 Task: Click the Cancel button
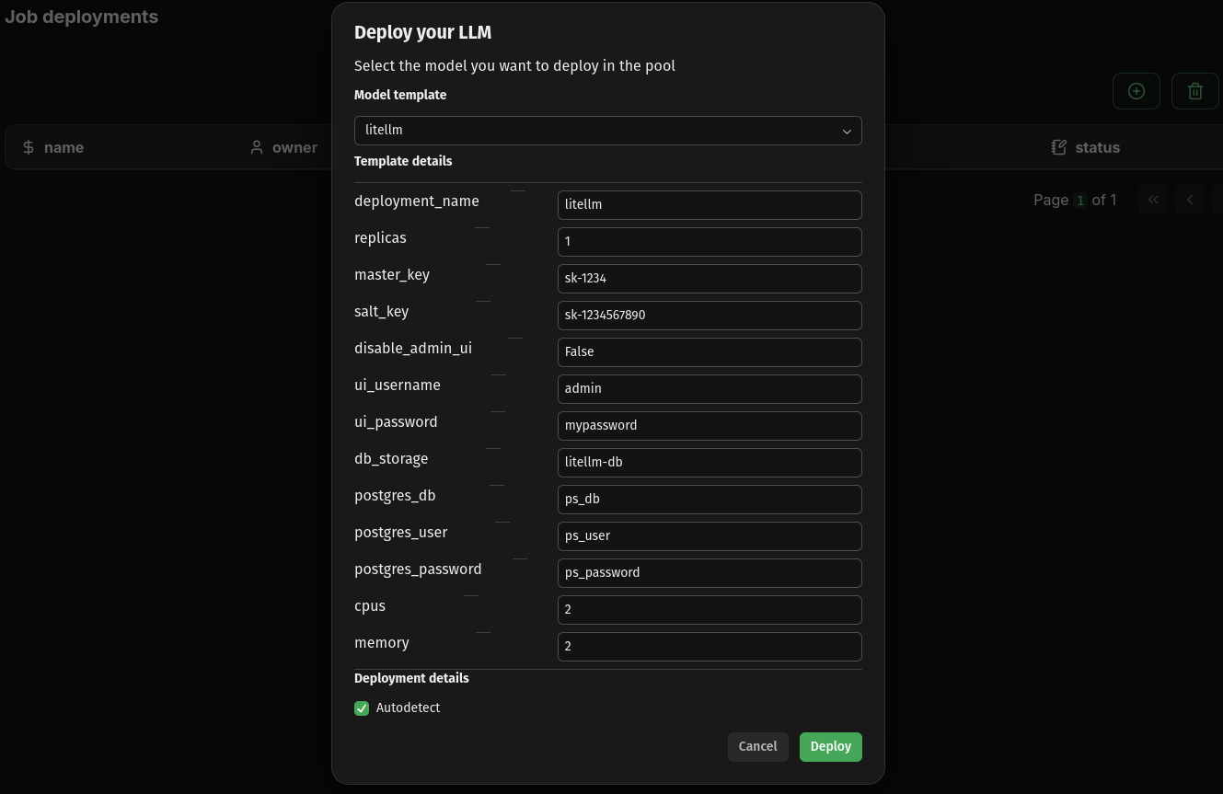point(757,746)
